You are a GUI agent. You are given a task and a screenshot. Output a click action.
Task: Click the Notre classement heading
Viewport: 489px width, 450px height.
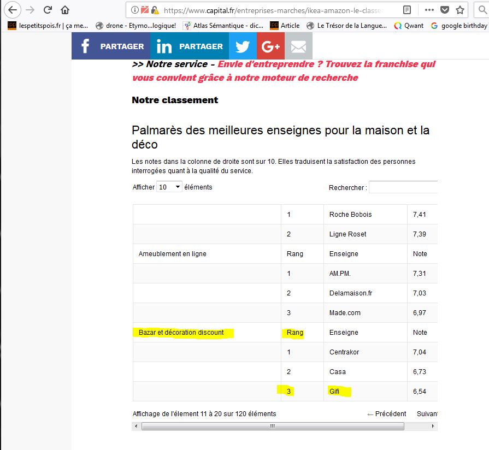click(175, 100)
